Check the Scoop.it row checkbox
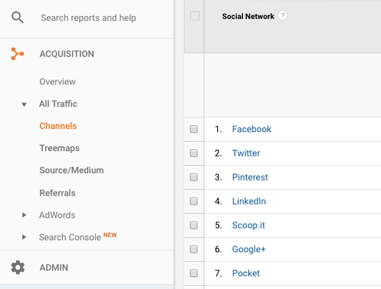The width and height of the screenshot is (381, 289). click(194, 225)
